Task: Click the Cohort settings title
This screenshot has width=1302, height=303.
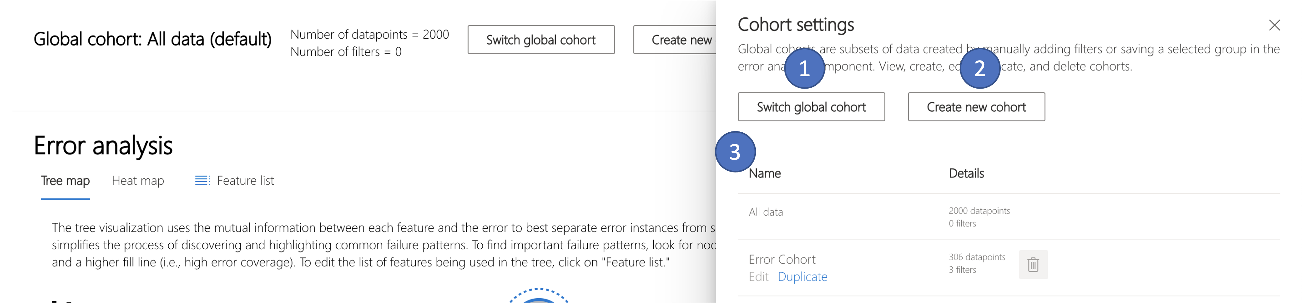Action: pos(796,25)
